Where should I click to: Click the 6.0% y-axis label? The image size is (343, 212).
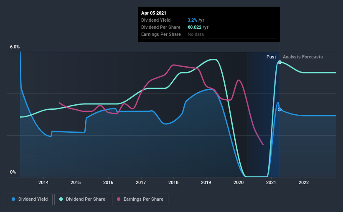[x=15, y=47]
